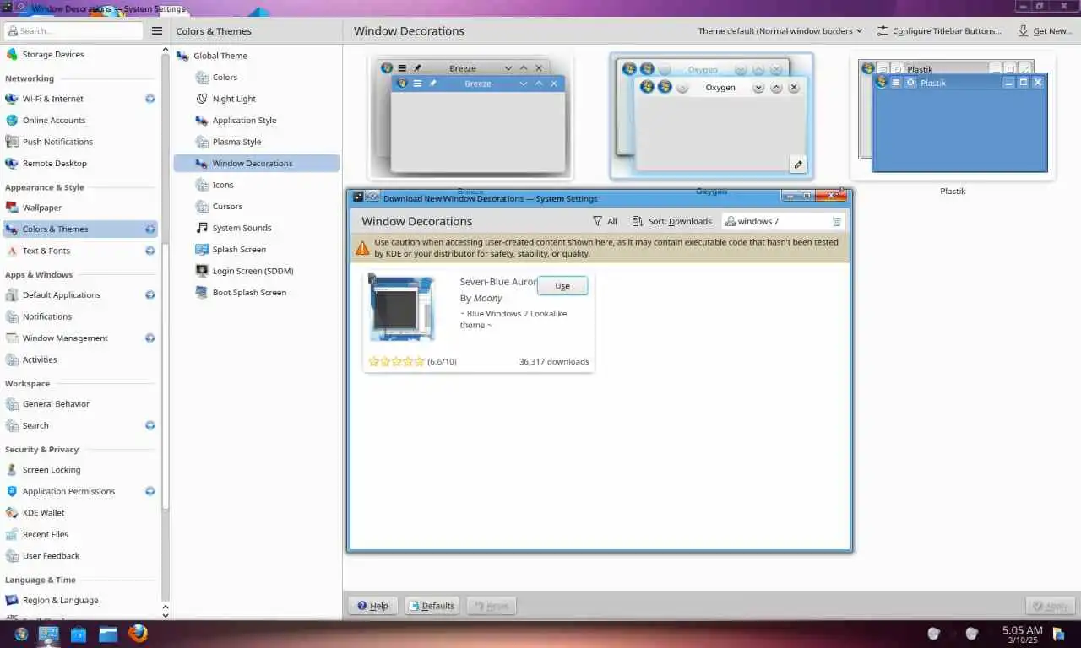The height and width of the screenshot is (648, 1081).
Task: Open the Global Theme page
Action: [257, 56]
